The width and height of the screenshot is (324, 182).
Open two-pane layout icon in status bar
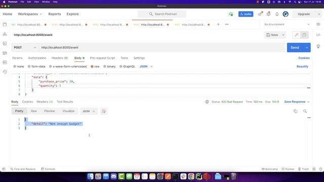pos(314,169)
